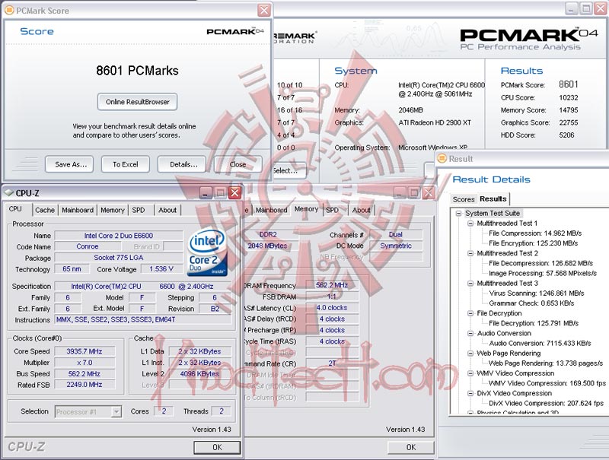Click PCMark Score title bar icon
609x460 pixels.
pos(9,10)
